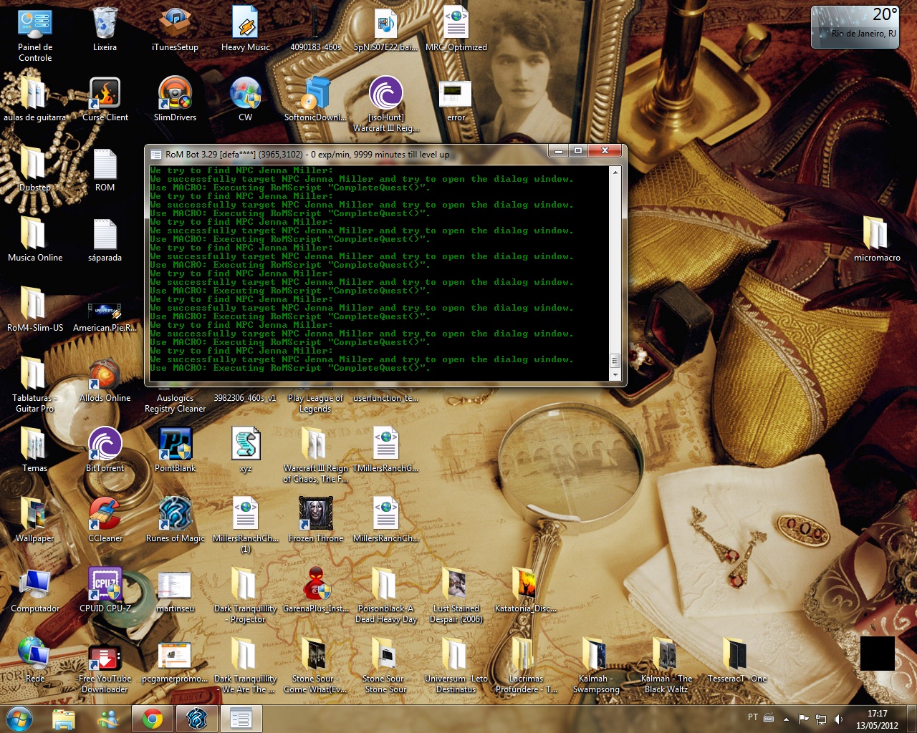Click the volume speaker icon in the tray

coord(839,719)
